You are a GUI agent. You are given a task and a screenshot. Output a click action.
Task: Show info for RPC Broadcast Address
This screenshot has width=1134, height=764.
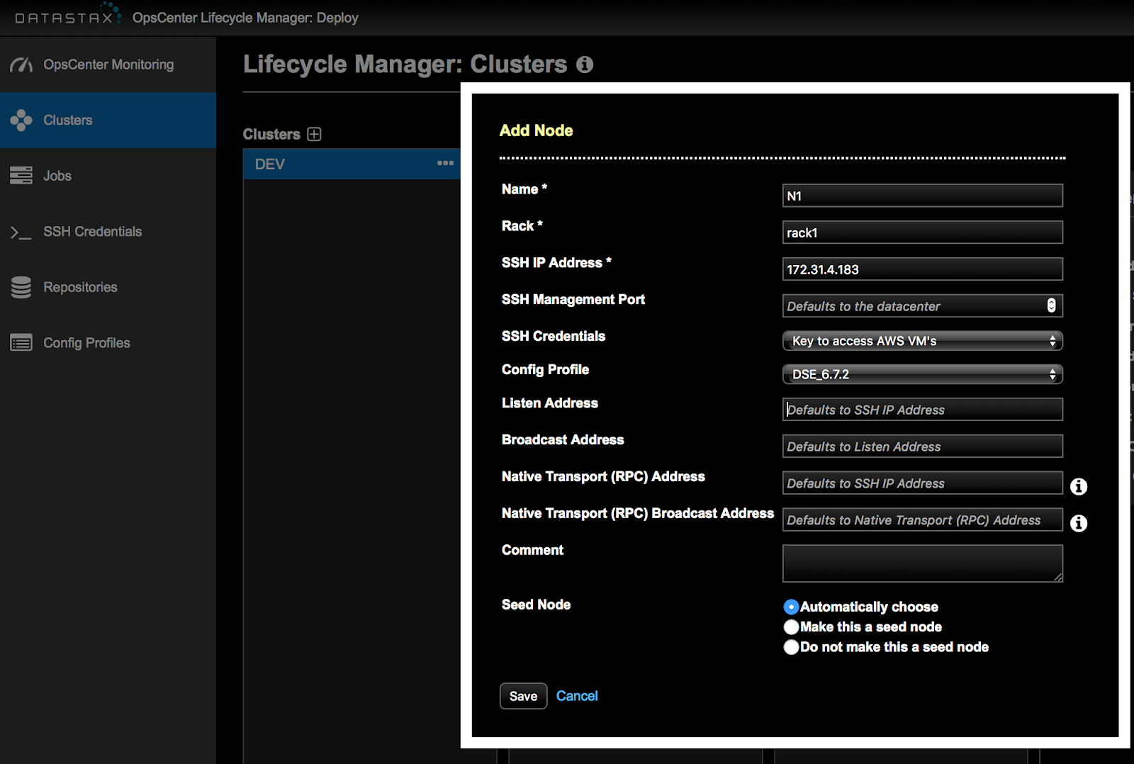(1079, 523)
